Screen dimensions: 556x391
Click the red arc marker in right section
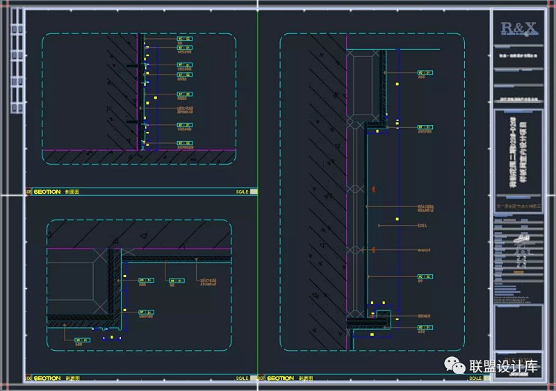[373, 189]
